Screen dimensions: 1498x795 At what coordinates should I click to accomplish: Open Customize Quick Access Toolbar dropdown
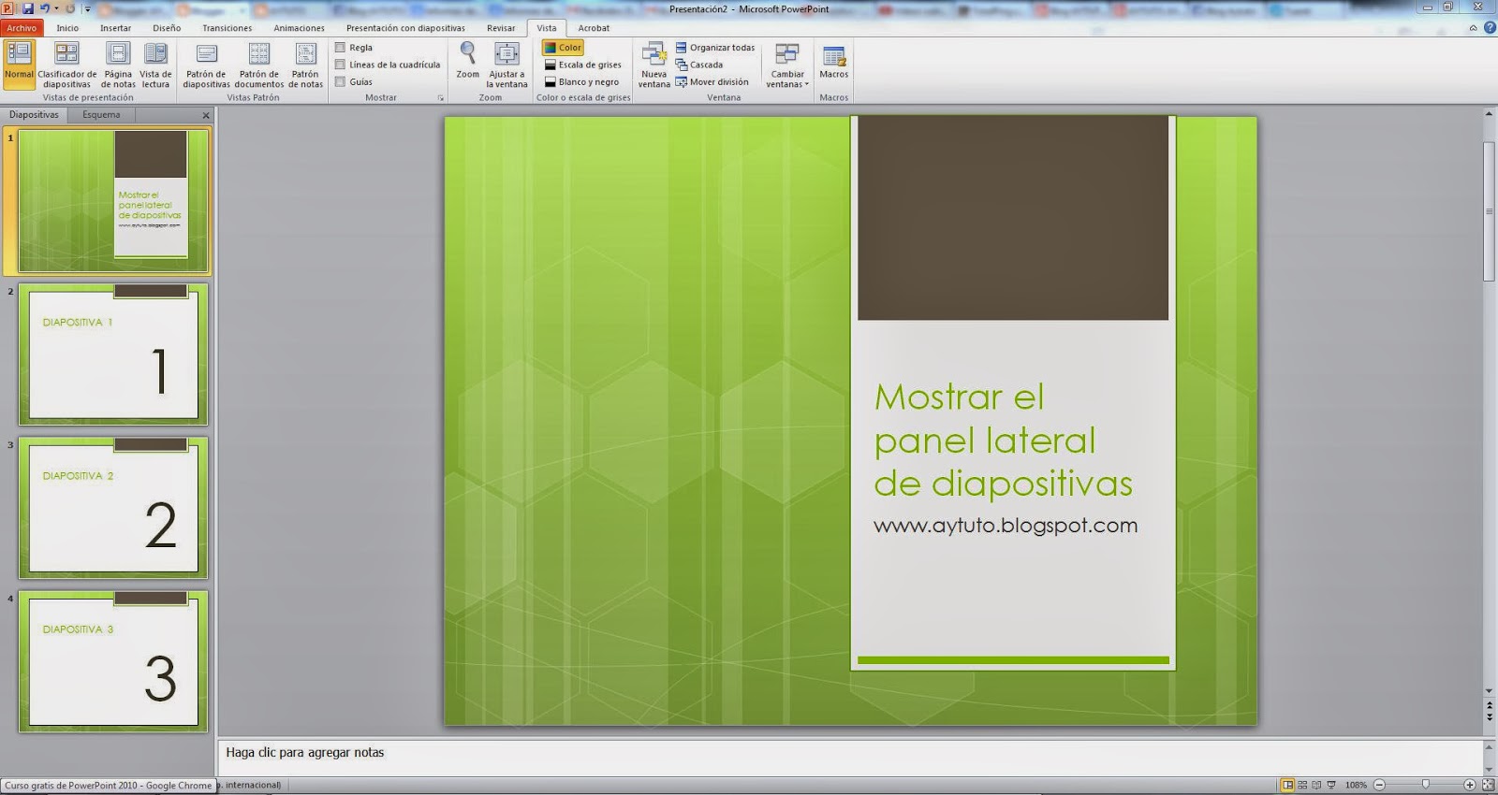coord(88,8)
